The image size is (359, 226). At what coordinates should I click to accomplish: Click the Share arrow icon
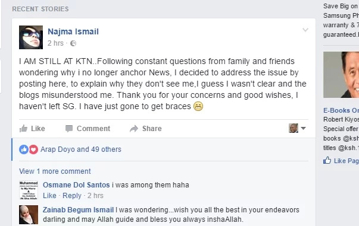click(134, 128)
